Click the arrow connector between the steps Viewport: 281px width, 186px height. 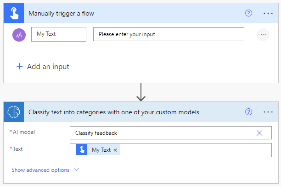(141, 92)
